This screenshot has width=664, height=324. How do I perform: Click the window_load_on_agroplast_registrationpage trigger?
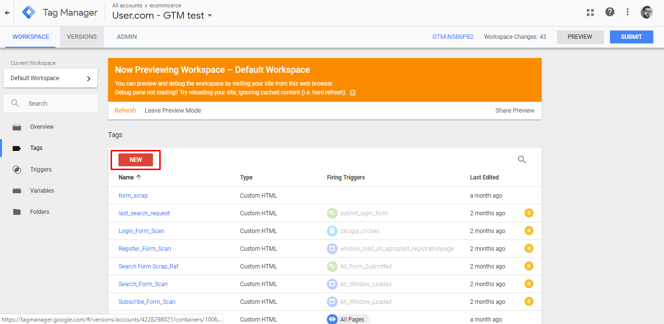tap(390, 249)
